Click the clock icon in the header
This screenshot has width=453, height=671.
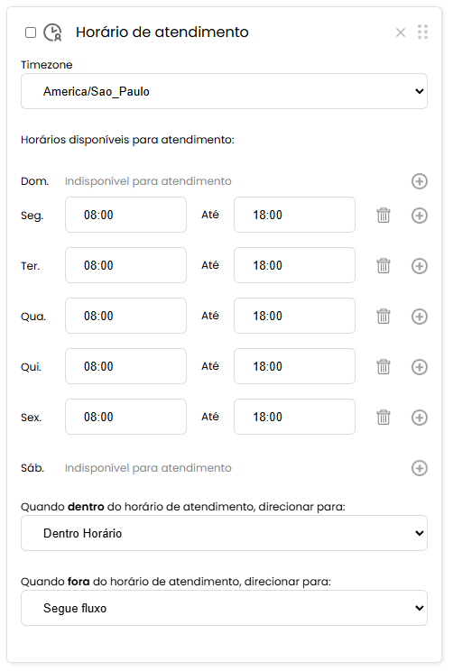point(53,32)
